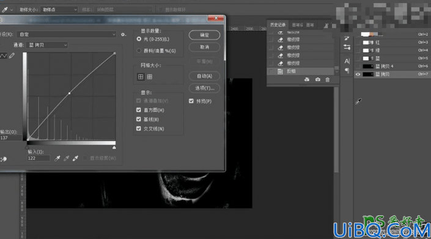This screenshot has width=431, height=239.
Task: Pick the white point eyedropper in Curves
Action: (75, 158)
